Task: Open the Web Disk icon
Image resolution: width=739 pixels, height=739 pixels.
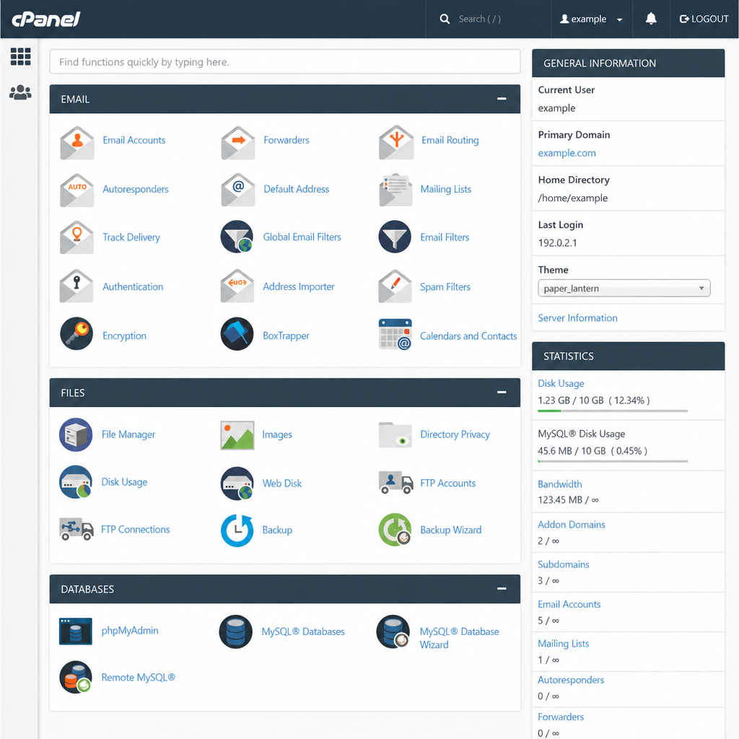Action: coord(237,483)
